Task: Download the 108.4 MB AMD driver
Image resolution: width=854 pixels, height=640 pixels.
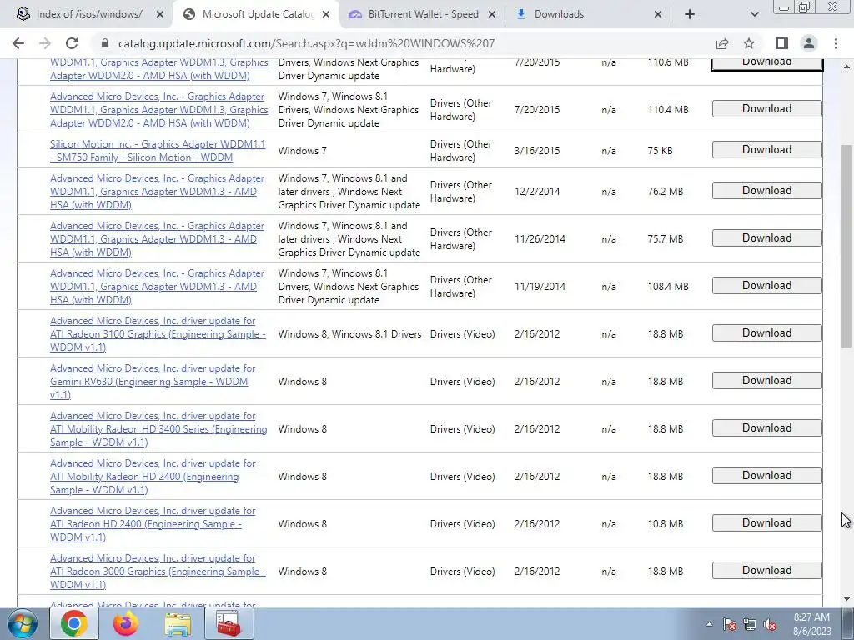Action: [x=767, y=285]
